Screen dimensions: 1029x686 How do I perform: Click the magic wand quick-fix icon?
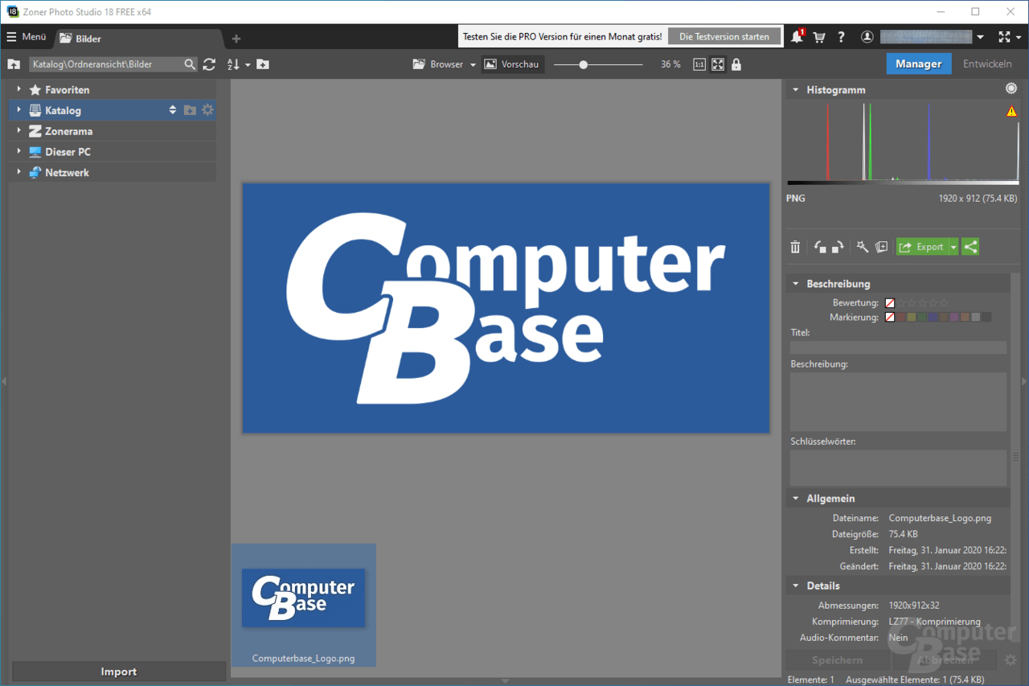pyautogui.click(x=863, y=247)
